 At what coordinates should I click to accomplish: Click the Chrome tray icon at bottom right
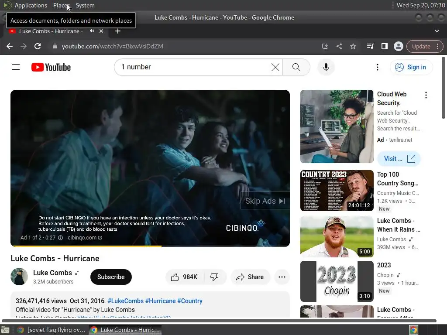[x=413, y=330]
